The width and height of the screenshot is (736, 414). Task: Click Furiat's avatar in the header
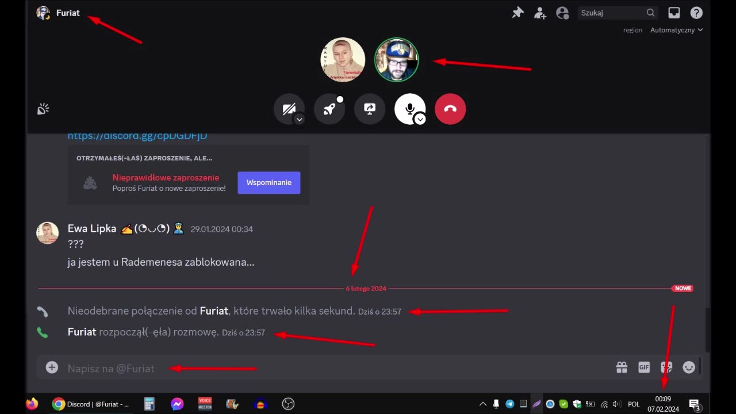43,13
